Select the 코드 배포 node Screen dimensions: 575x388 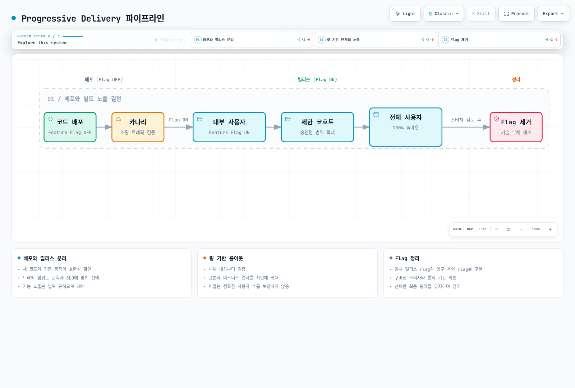click(x=70, y=127)
